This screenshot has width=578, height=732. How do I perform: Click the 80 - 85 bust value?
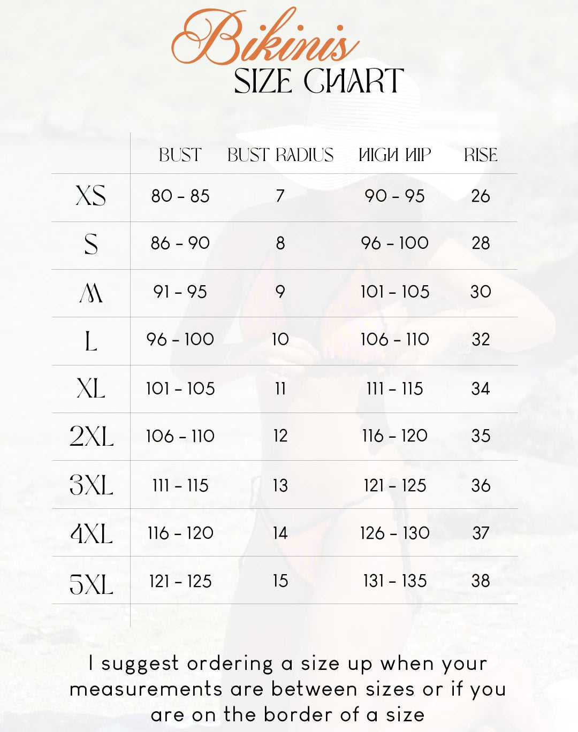click(180, 196)
